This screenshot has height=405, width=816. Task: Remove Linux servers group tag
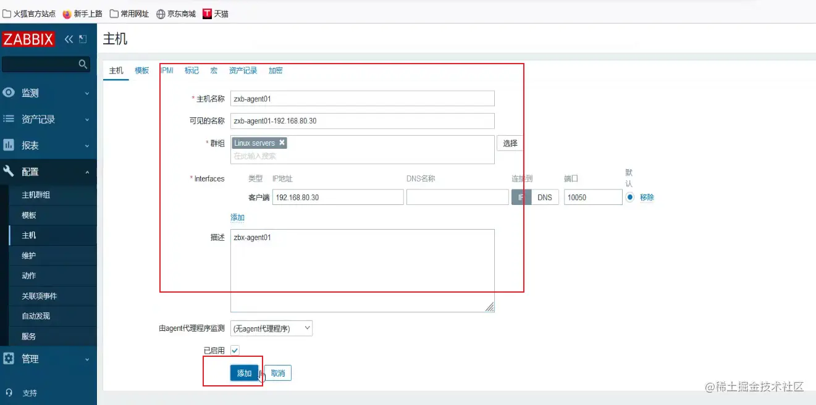tap(282, 143)
